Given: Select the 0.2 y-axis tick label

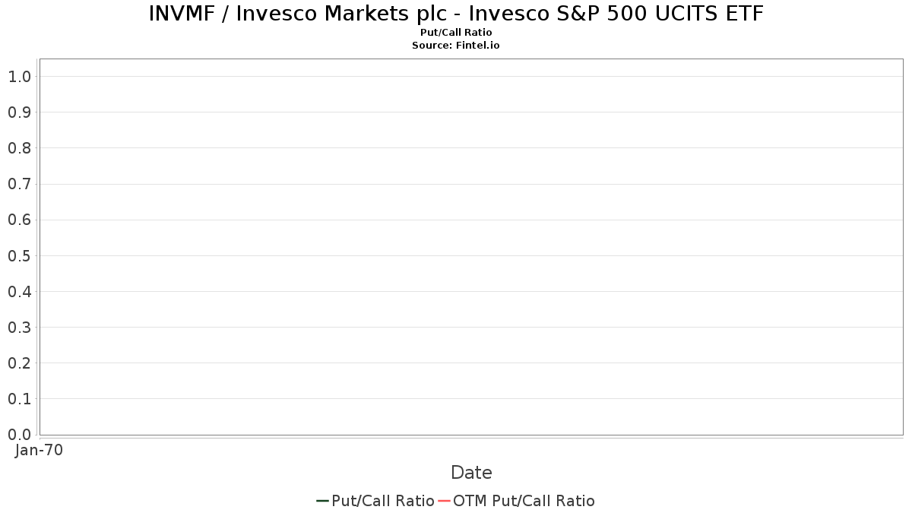Looking at the screenshot, I should (19, 363).
